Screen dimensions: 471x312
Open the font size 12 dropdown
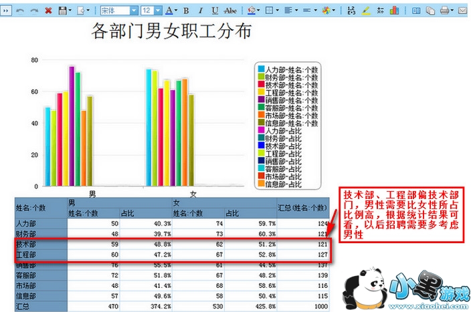coord(159,11)
